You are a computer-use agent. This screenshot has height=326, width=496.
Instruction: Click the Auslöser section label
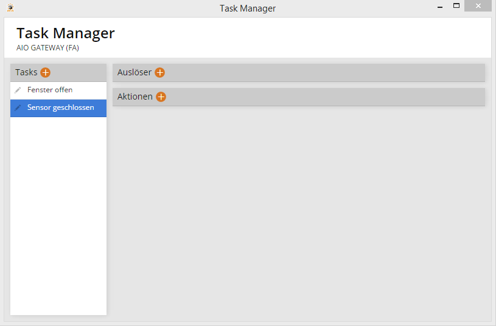tap(134, 72)
